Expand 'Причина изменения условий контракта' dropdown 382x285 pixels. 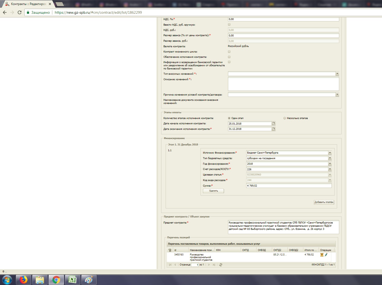click(x=337, y=94)
